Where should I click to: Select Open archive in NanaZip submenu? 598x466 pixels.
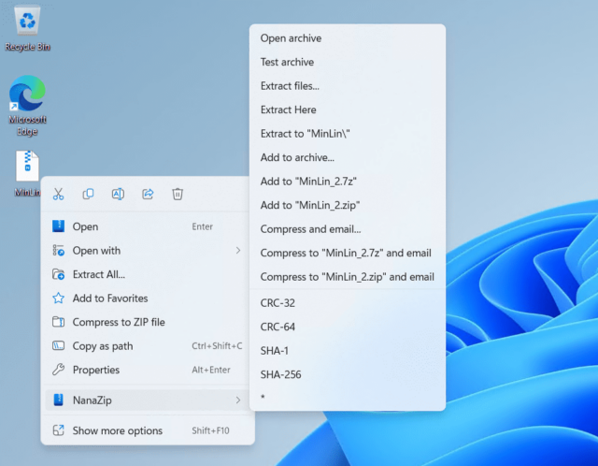[x=348, y=38]
